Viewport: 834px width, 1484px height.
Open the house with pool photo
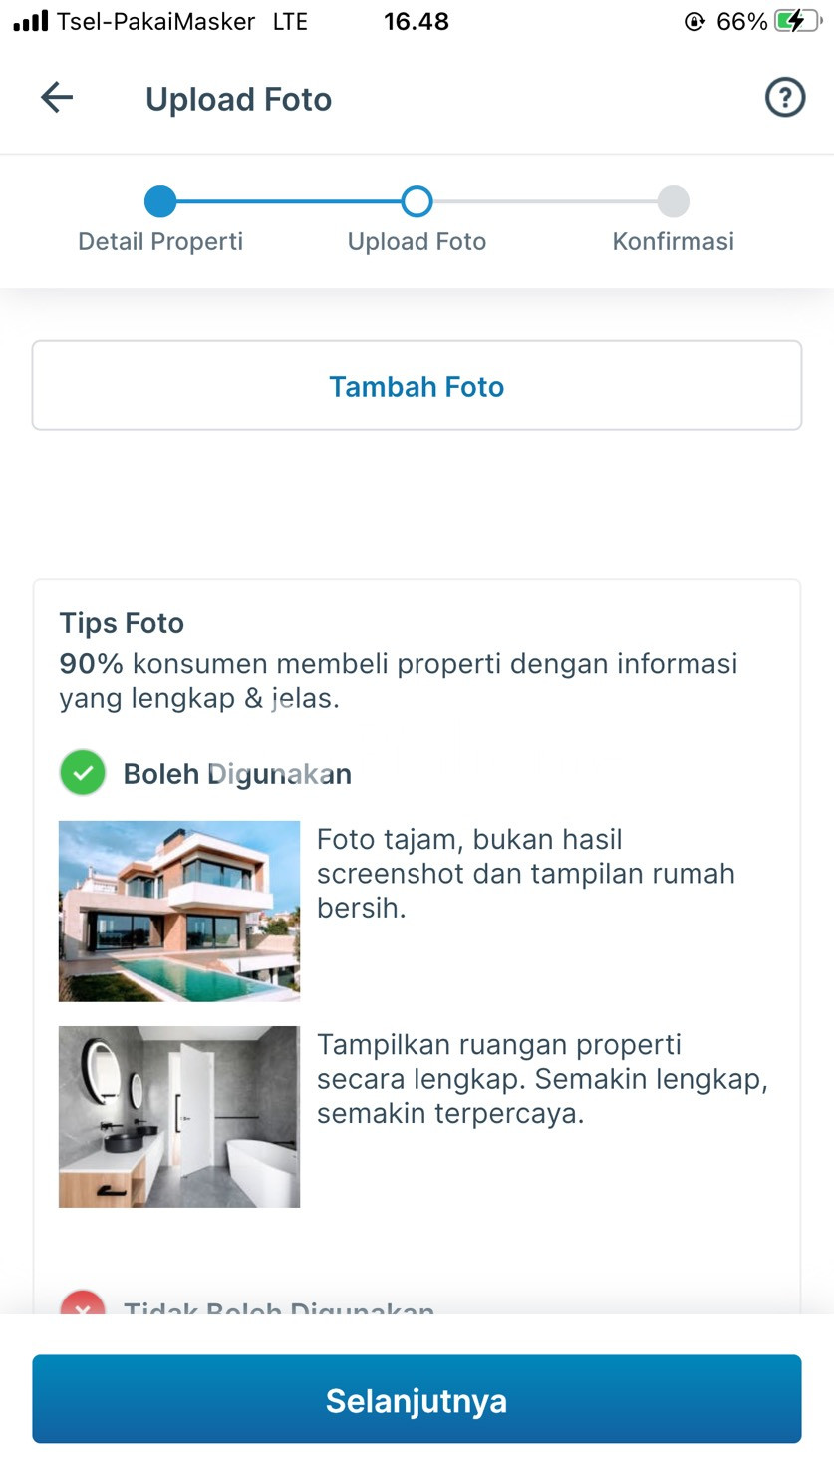pyautogui.click(x=179, y=911)
